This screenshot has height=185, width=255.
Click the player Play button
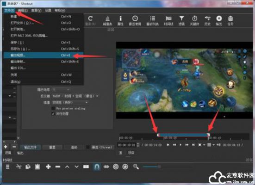tap(180, 145)
